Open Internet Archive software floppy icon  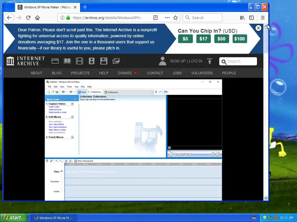point(104,61)
